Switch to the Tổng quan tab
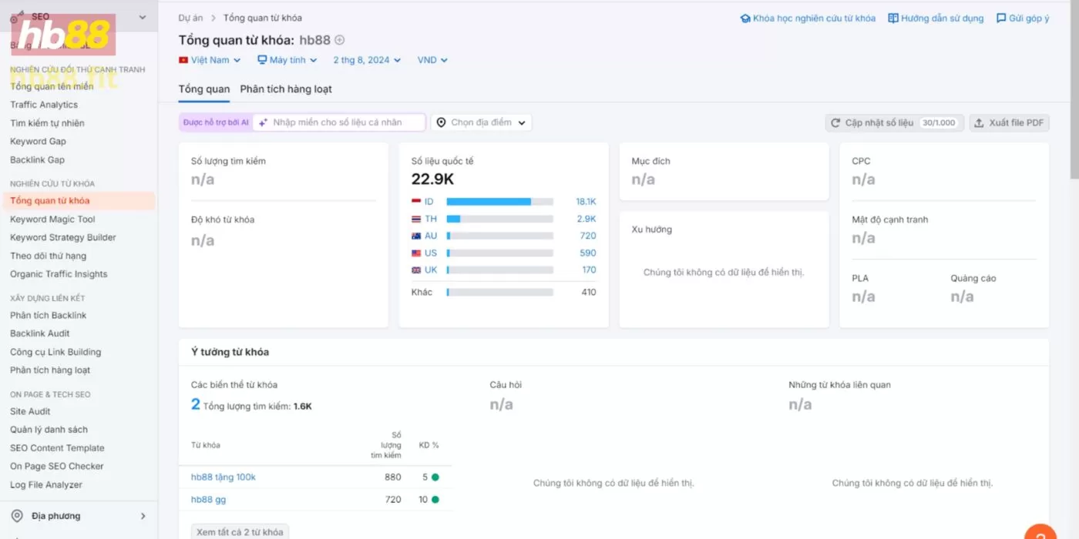This screenshot has width=1079, height=539. 204,89
